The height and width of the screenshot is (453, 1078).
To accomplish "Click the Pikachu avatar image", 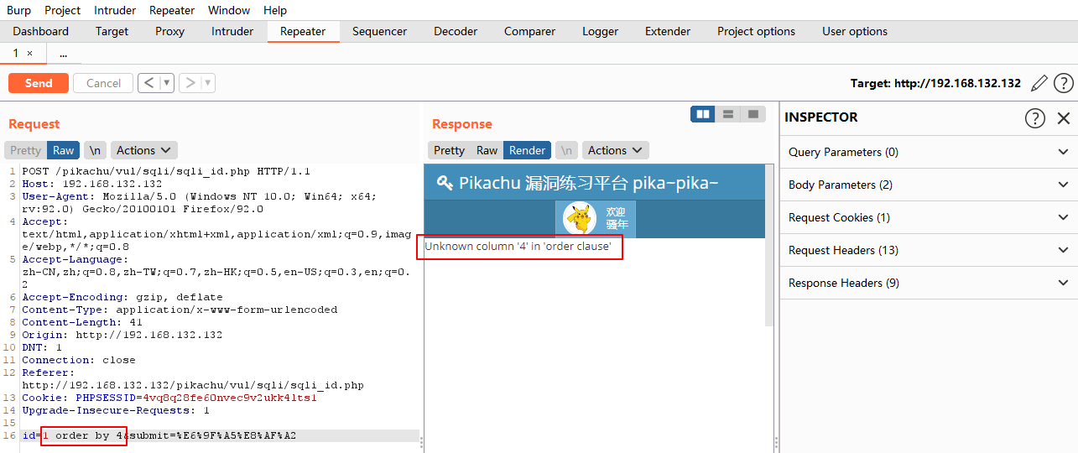I will click(x=580, y=219).
